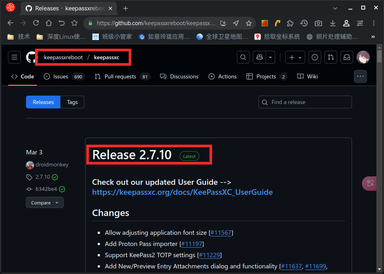
Task: Open the browser extensions puzzle icon
Action: click(290, 23)
